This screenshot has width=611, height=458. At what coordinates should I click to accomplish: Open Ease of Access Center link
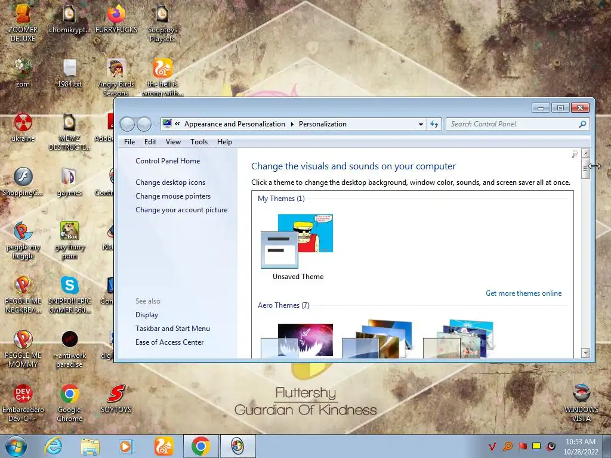pyautogui.click(x=169, y=342)
